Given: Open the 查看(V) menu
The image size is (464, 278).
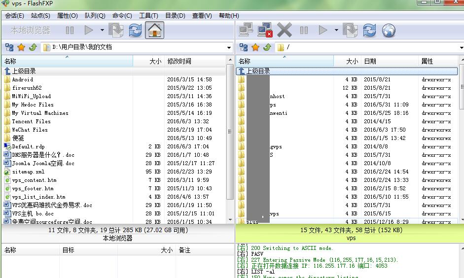Looking at the screenshot, I should (202, 16).
